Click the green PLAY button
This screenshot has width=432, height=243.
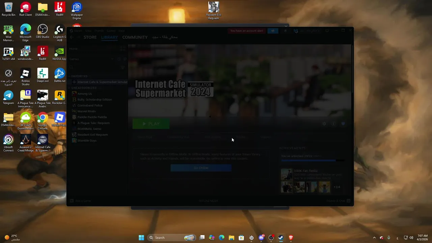tap(151, 124)
